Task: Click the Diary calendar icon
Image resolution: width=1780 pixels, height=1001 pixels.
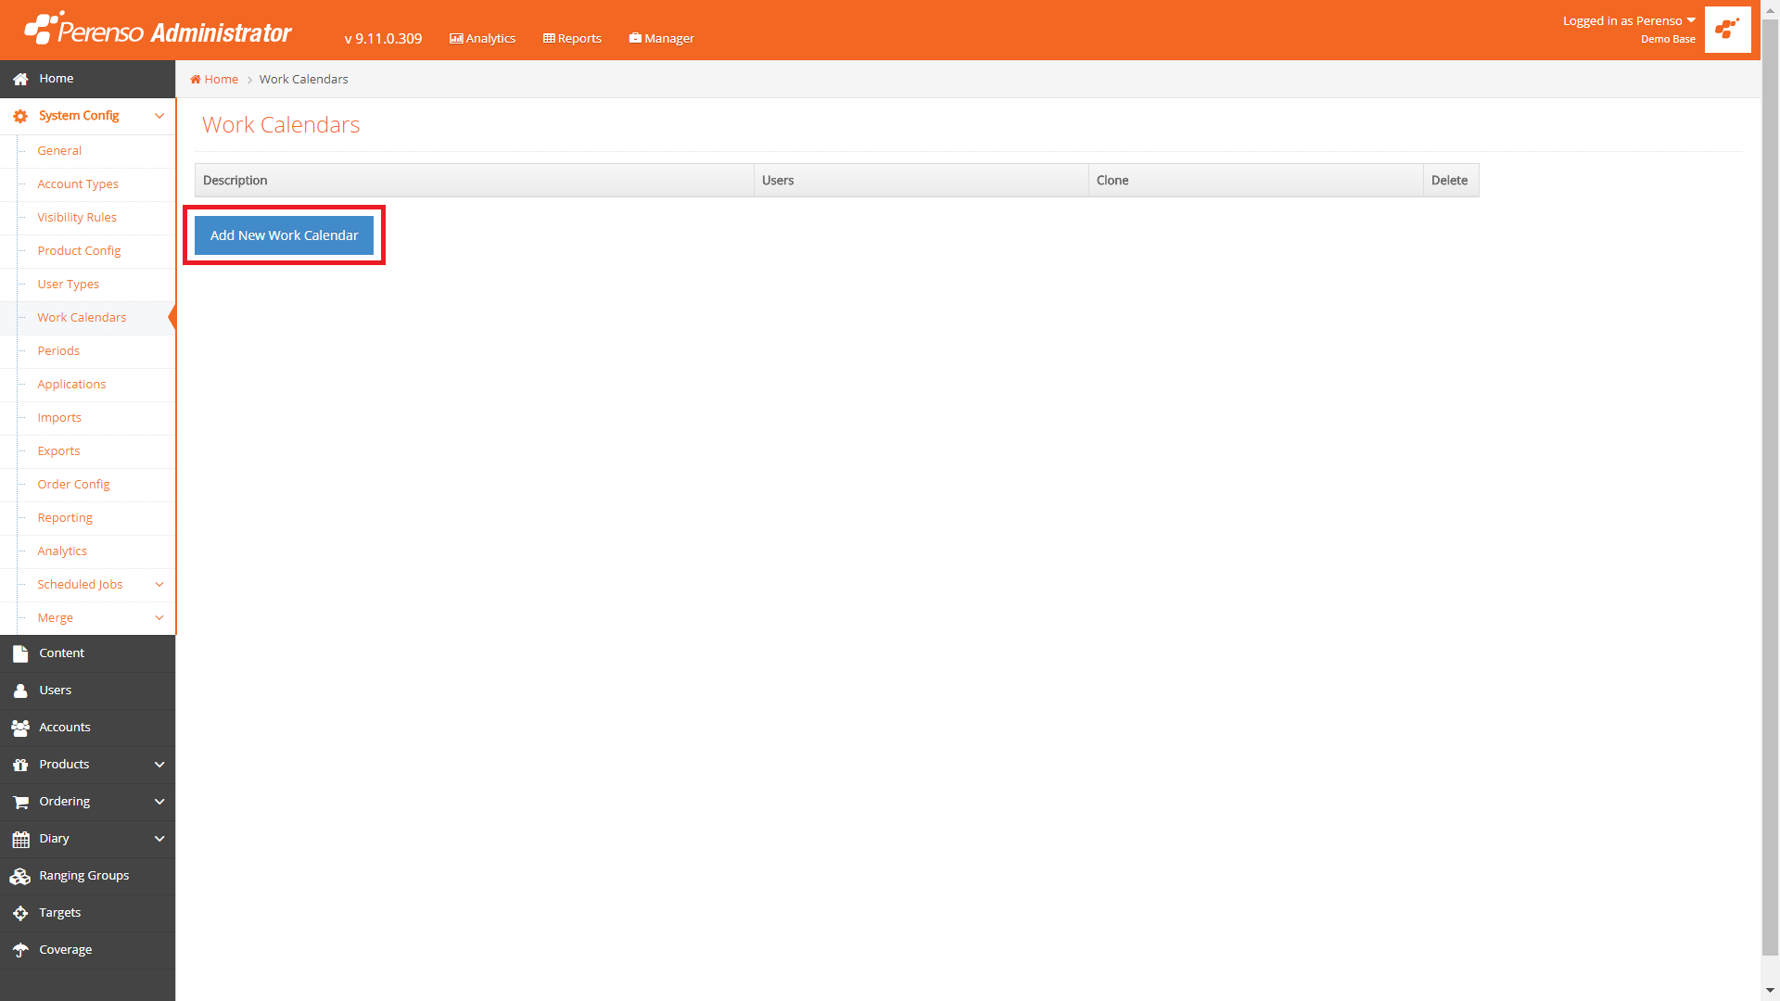Action: point(20,839)
